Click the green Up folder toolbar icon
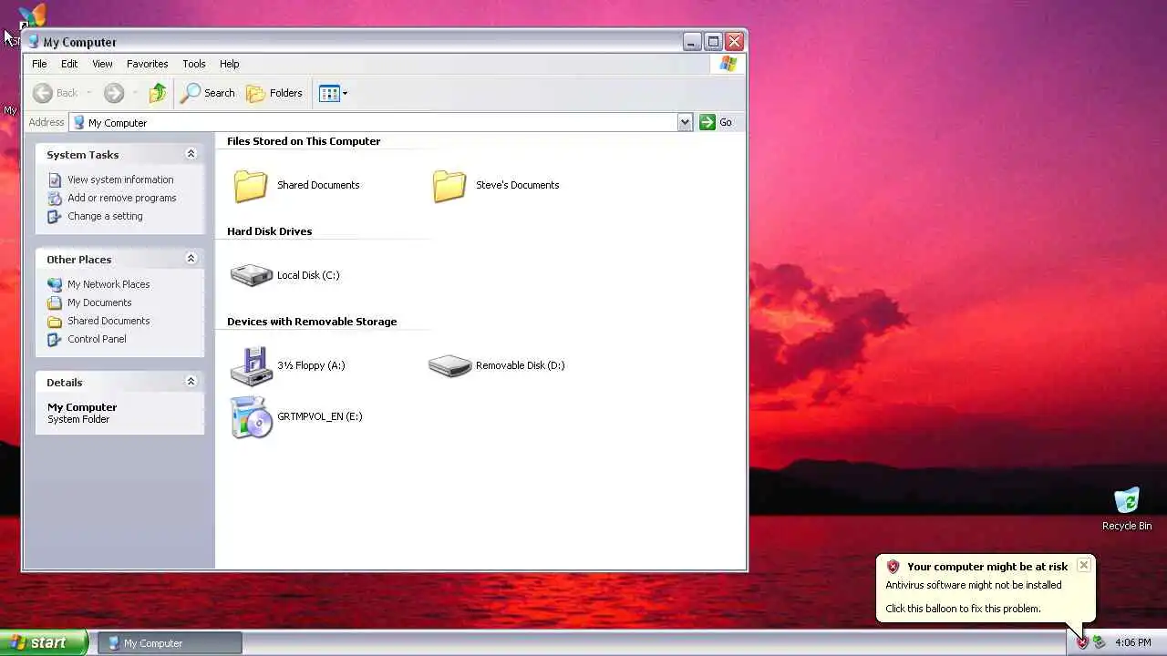This screenshot has height=656, width=1167. click(158, 93)
